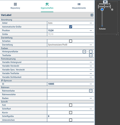
Task: Enable the Unterstrichen checkbox
Action: click(71, 120)
